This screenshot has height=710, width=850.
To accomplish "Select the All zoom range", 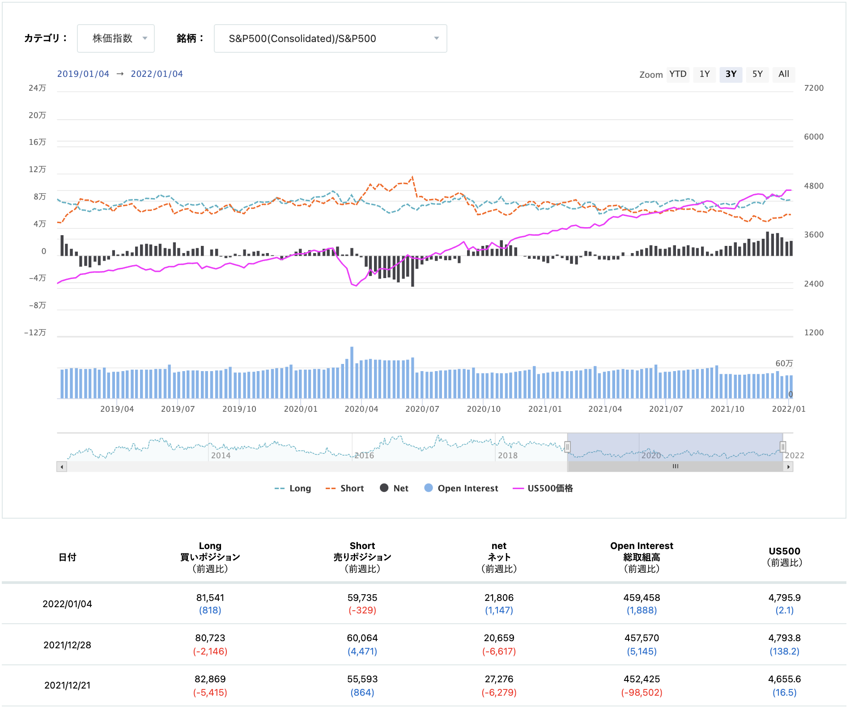I will [784, 74].
